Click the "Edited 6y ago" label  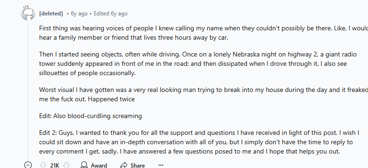click(x=110, y=14)
